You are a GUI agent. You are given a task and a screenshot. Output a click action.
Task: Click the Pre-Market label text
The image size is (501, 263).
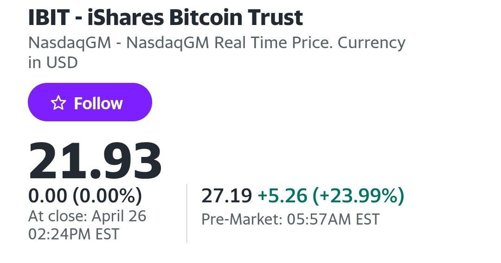[240, 219]
